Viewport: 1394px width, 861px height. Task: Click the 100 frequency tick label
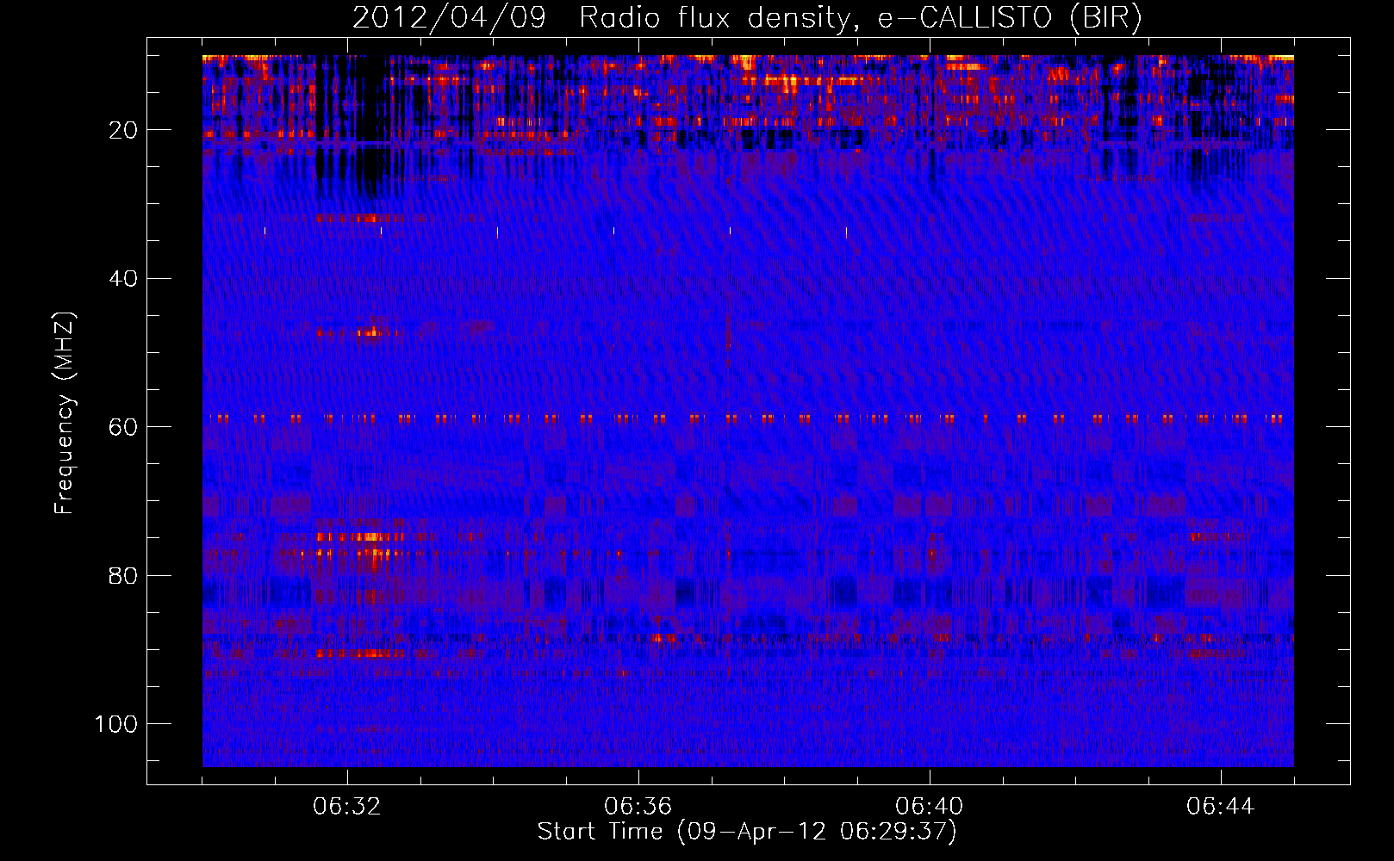[x=116, y=724]
